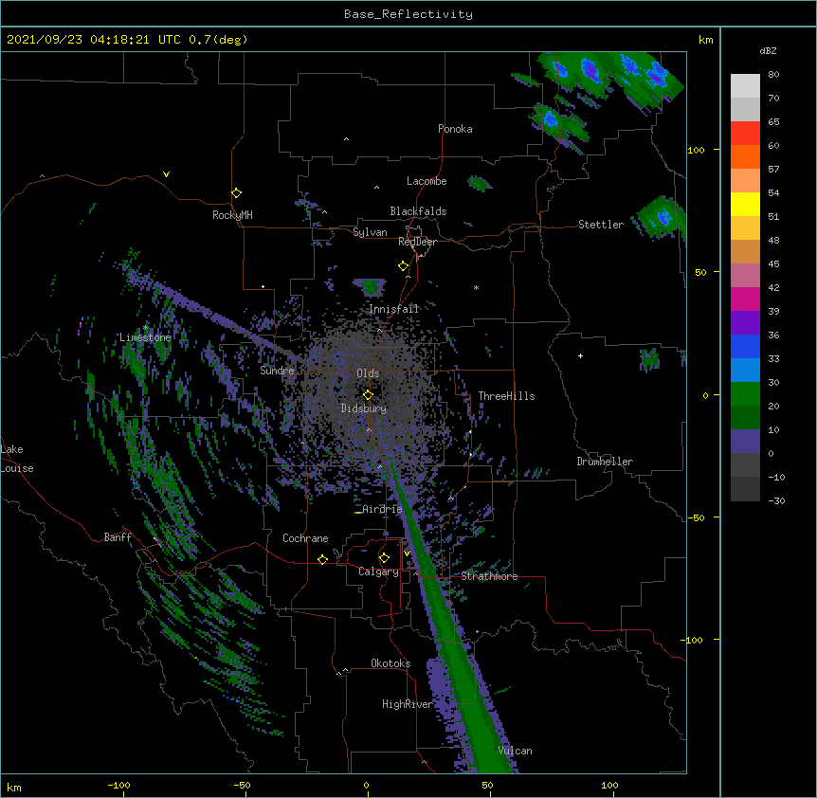Click the Didsbury city label
The width and height of the screenshot is (817, 798).
(363, 408)
